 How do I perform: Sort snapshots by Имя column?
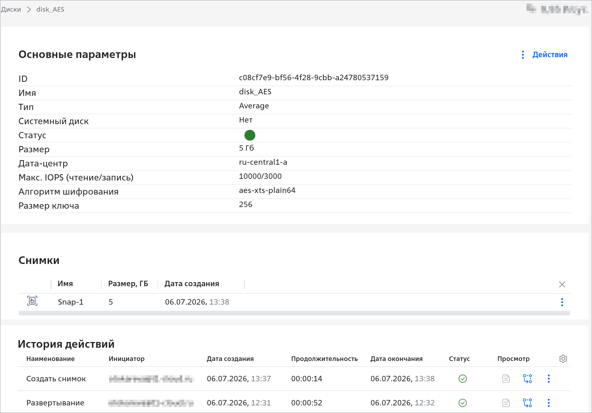click(65, 284)
